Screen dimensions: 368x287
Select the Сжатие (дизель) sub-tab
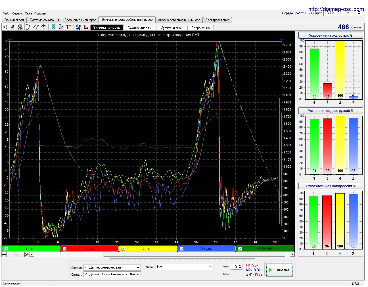[x=140, y=28]
